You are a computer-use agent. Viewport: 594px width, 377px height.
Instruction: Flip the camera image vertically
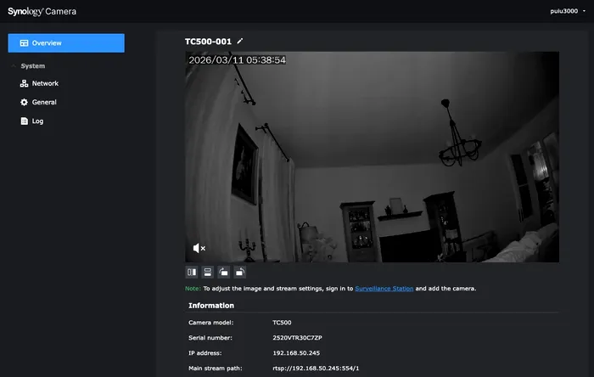point(208,272)
